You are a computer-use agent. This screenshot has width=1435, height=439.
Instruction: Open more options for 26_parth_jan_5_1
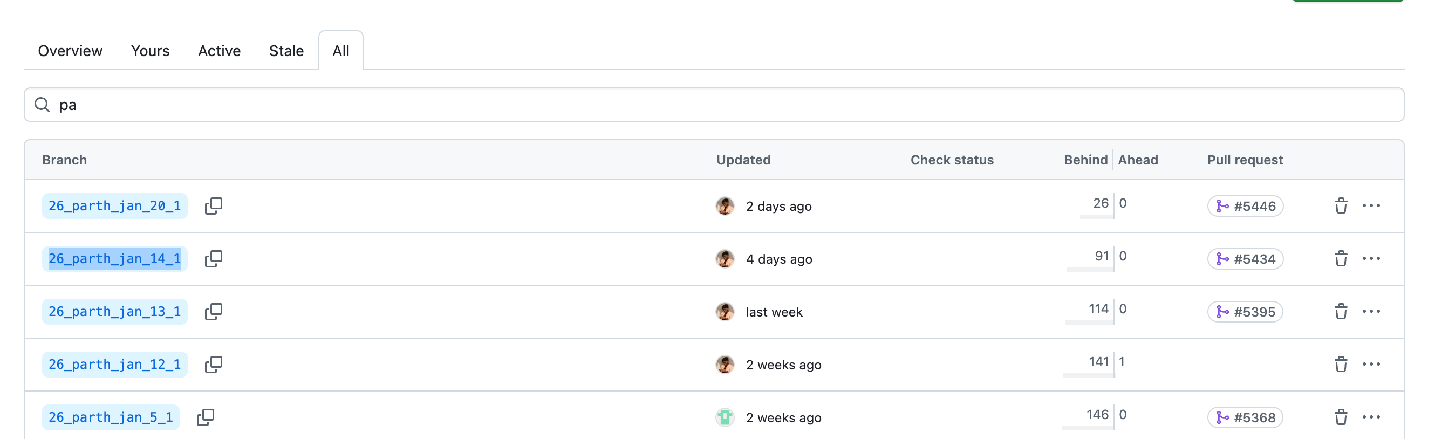(x=1371, y=417)
